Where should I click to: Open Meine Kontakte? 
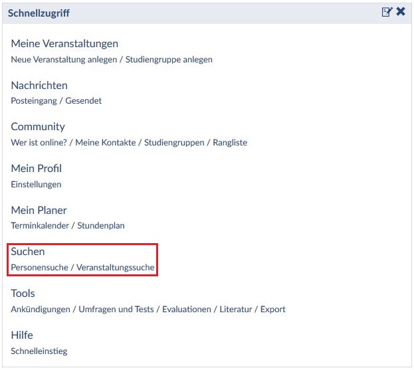(x=105, y=142)
